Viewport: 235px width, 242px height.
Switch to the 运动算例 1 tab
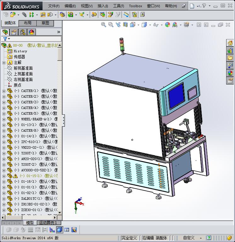click(x=49, y=223)
